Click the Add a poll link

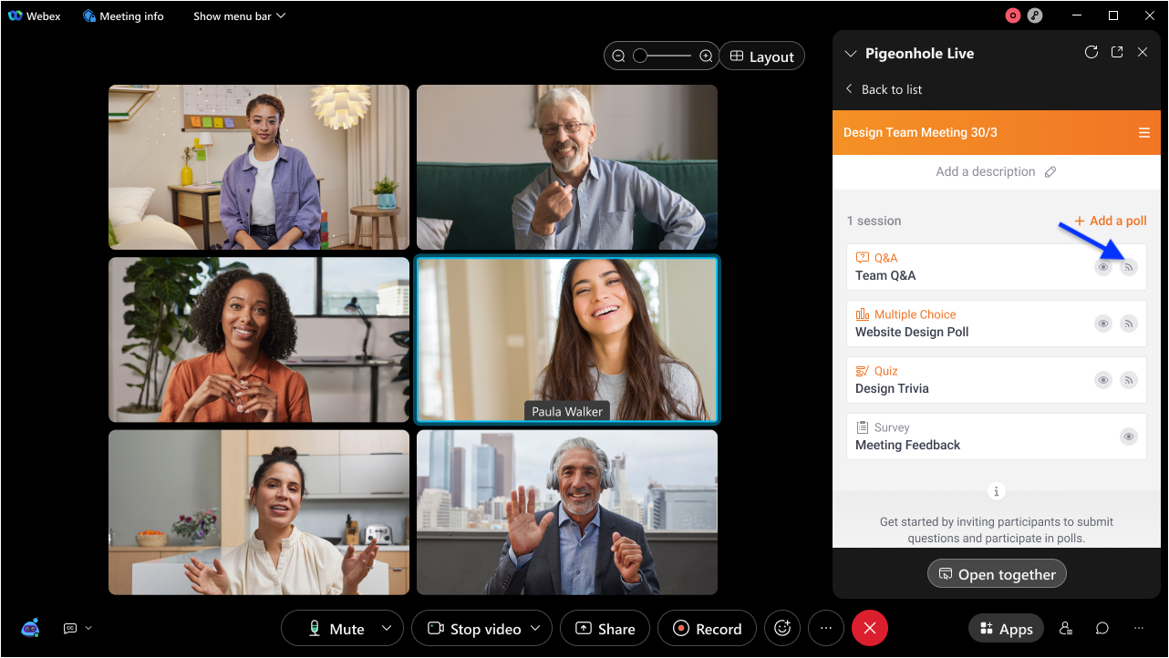point(1110,221)
